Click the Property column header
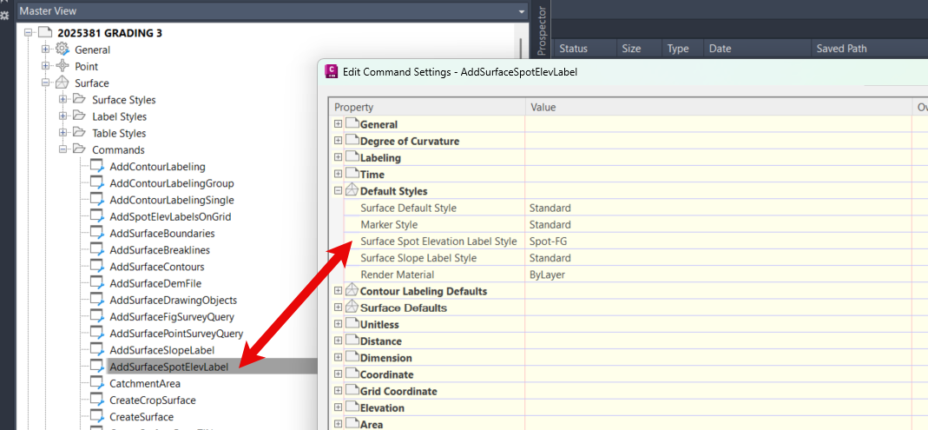The image size is (928, 430). click(427, 107)
